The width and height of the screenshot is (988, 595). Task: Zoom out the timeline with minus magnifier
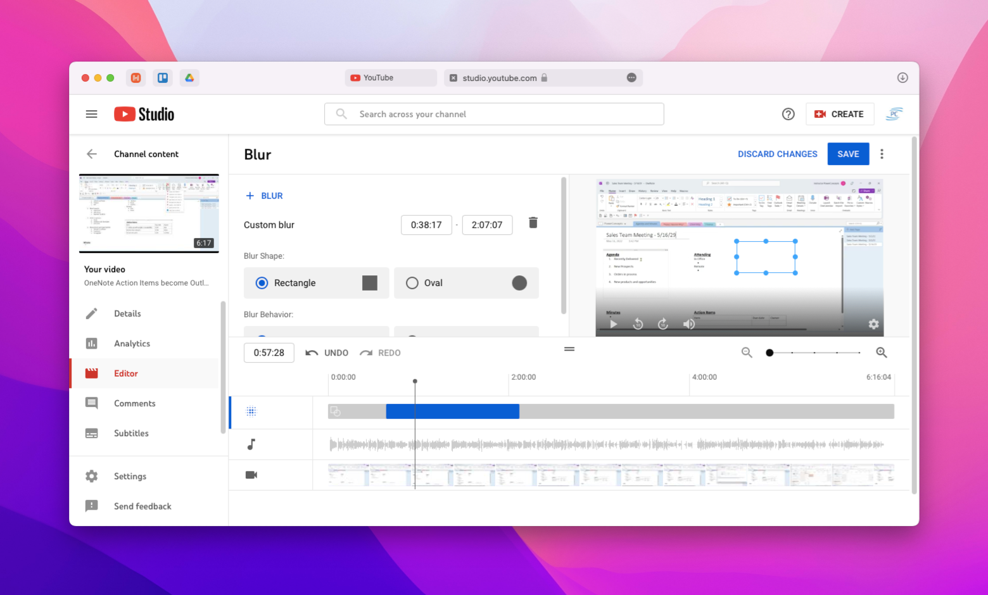(747, 353)
